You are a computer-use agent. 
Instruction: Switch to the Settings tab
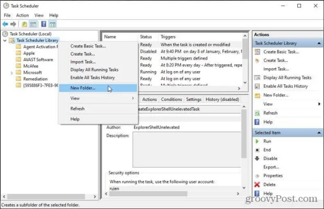(x=194, y=99)
